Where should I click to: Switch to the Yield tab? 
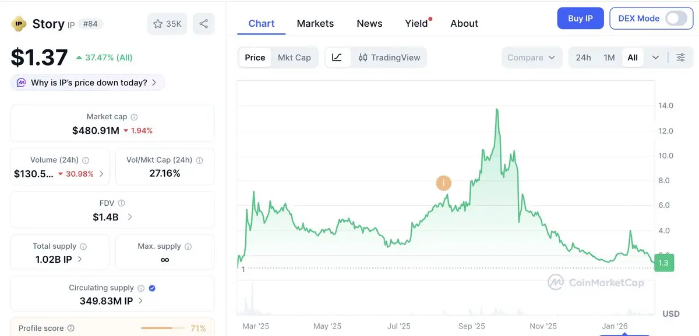[x=416, y=23]
